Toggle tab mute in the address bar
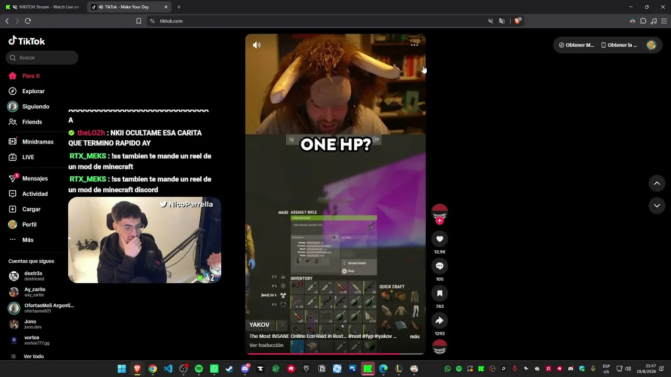The image size is (671, 377). pyautogui.click(x=491, y=21)
